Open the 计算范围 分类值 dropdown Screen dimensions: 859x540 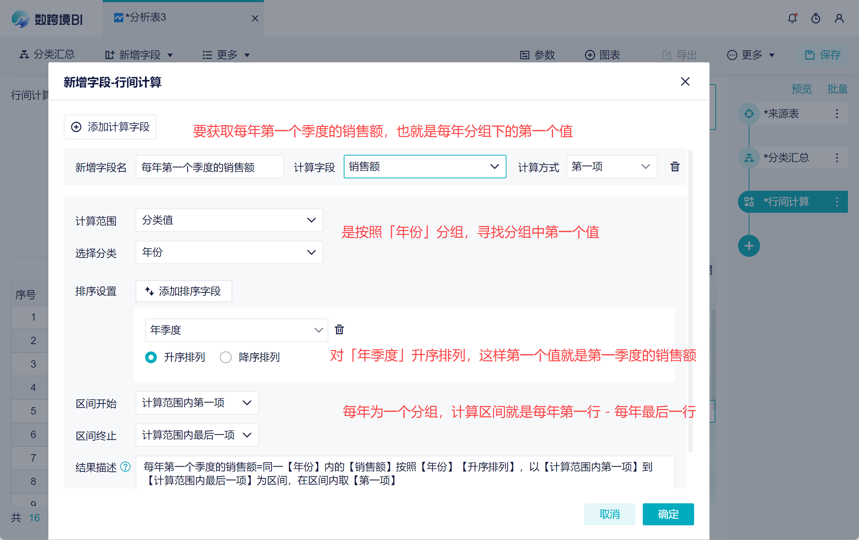coord(229,220)
